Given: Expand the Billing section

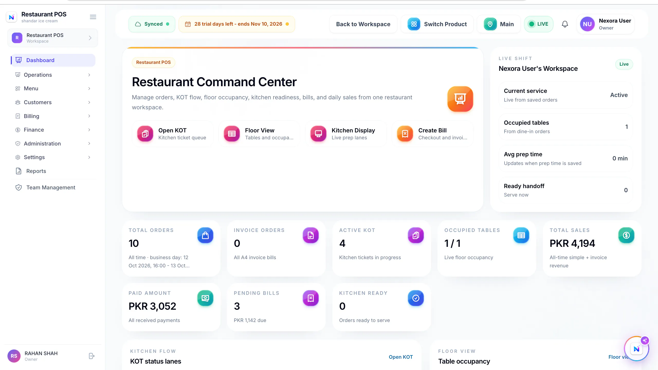Looking at the screenshot, I should pyautogui.click(x=53, y=116).
